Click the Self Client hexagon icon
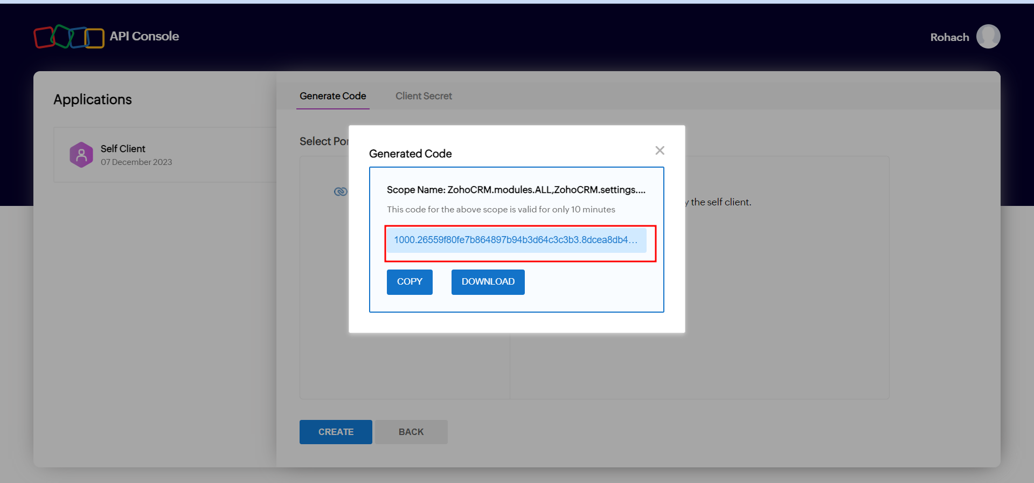The height and width of the screenshot is (483, 1034). point(81,155)
